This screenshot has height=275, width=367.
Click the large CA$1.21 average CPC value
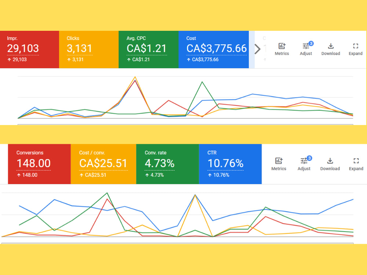tap(146, 48)
